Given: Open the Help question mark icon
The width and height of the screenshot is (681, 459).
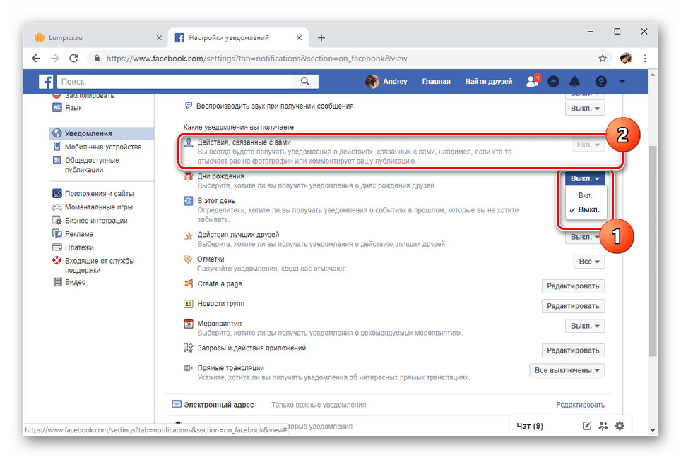Looking at the screenshot, I should coord(600,82).
